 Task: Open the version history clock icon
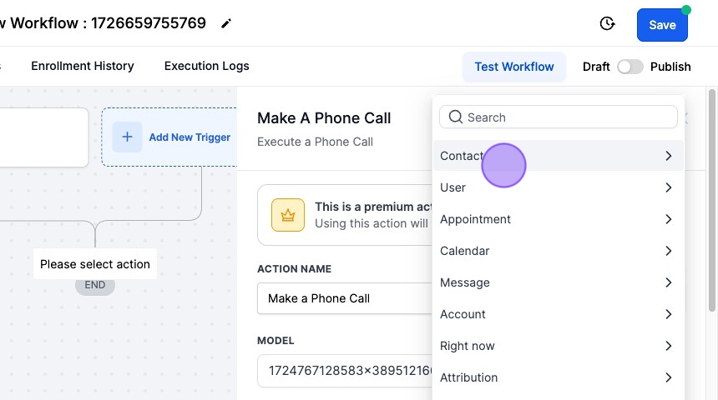click(608, 24)
